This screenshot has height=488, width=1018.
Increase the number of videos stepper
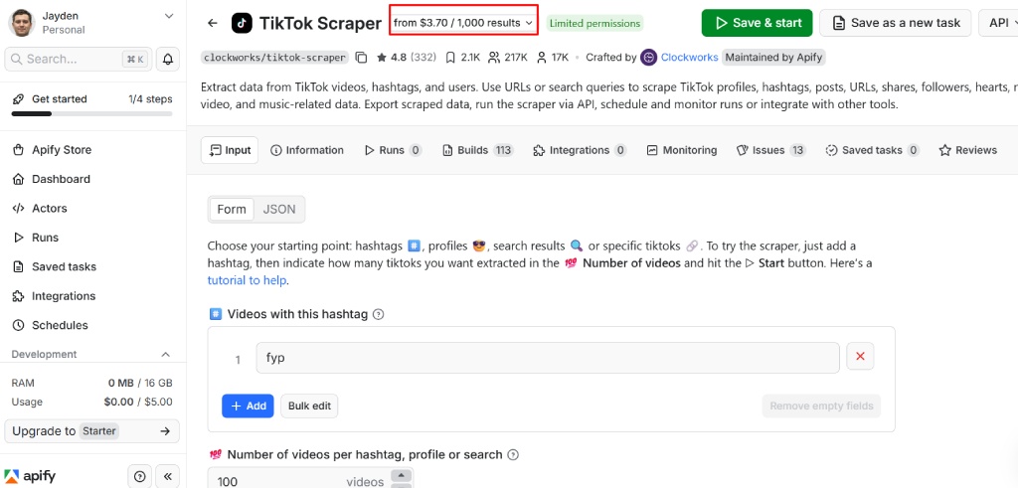pos(402,474)
